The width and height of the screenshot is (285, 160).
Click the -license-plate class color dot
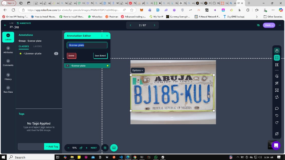[21, 54]
